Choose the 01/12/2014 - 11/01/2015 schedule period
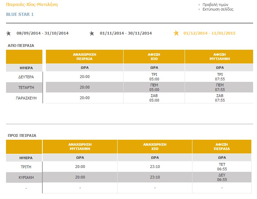This screenshot has width=257, height=199. tap(209, 33)
